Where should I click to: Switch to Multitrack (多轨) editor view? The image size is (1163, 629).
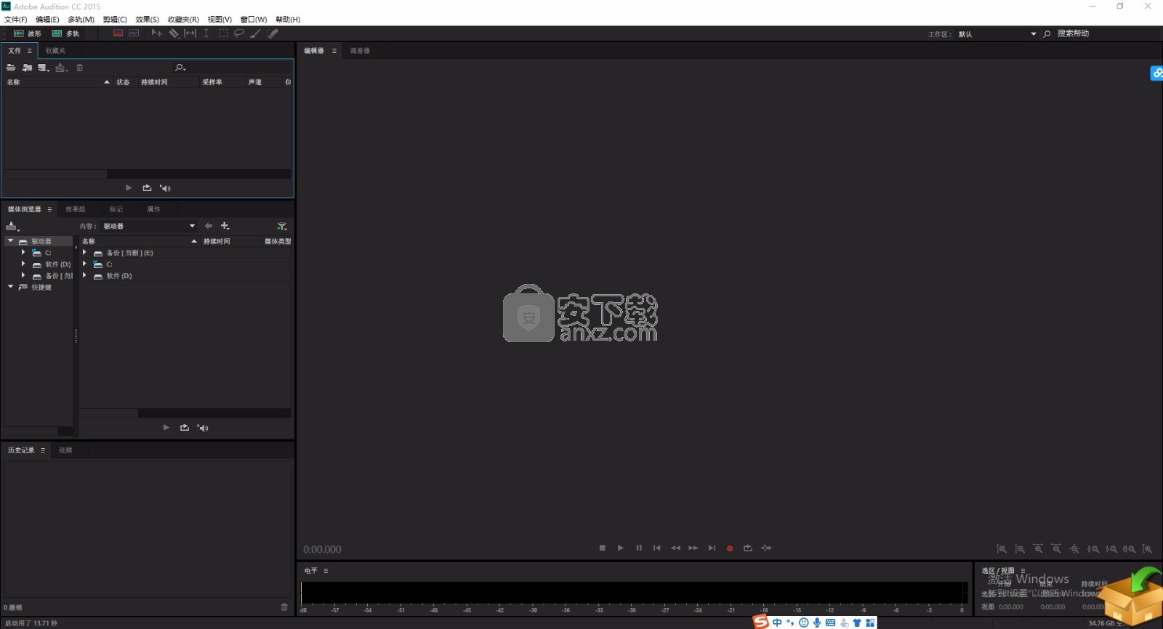(x=65, y=33)
